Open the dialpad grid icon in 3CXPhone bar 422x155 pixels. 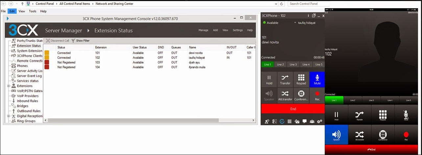(x=290, y=121)
